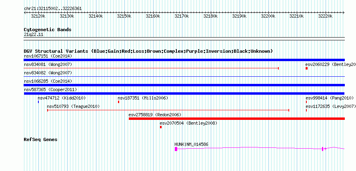Select the red nsv510793 loss line
Image resolution: width=356 pixels, height=171 pixels.
(x=168, y=110)
